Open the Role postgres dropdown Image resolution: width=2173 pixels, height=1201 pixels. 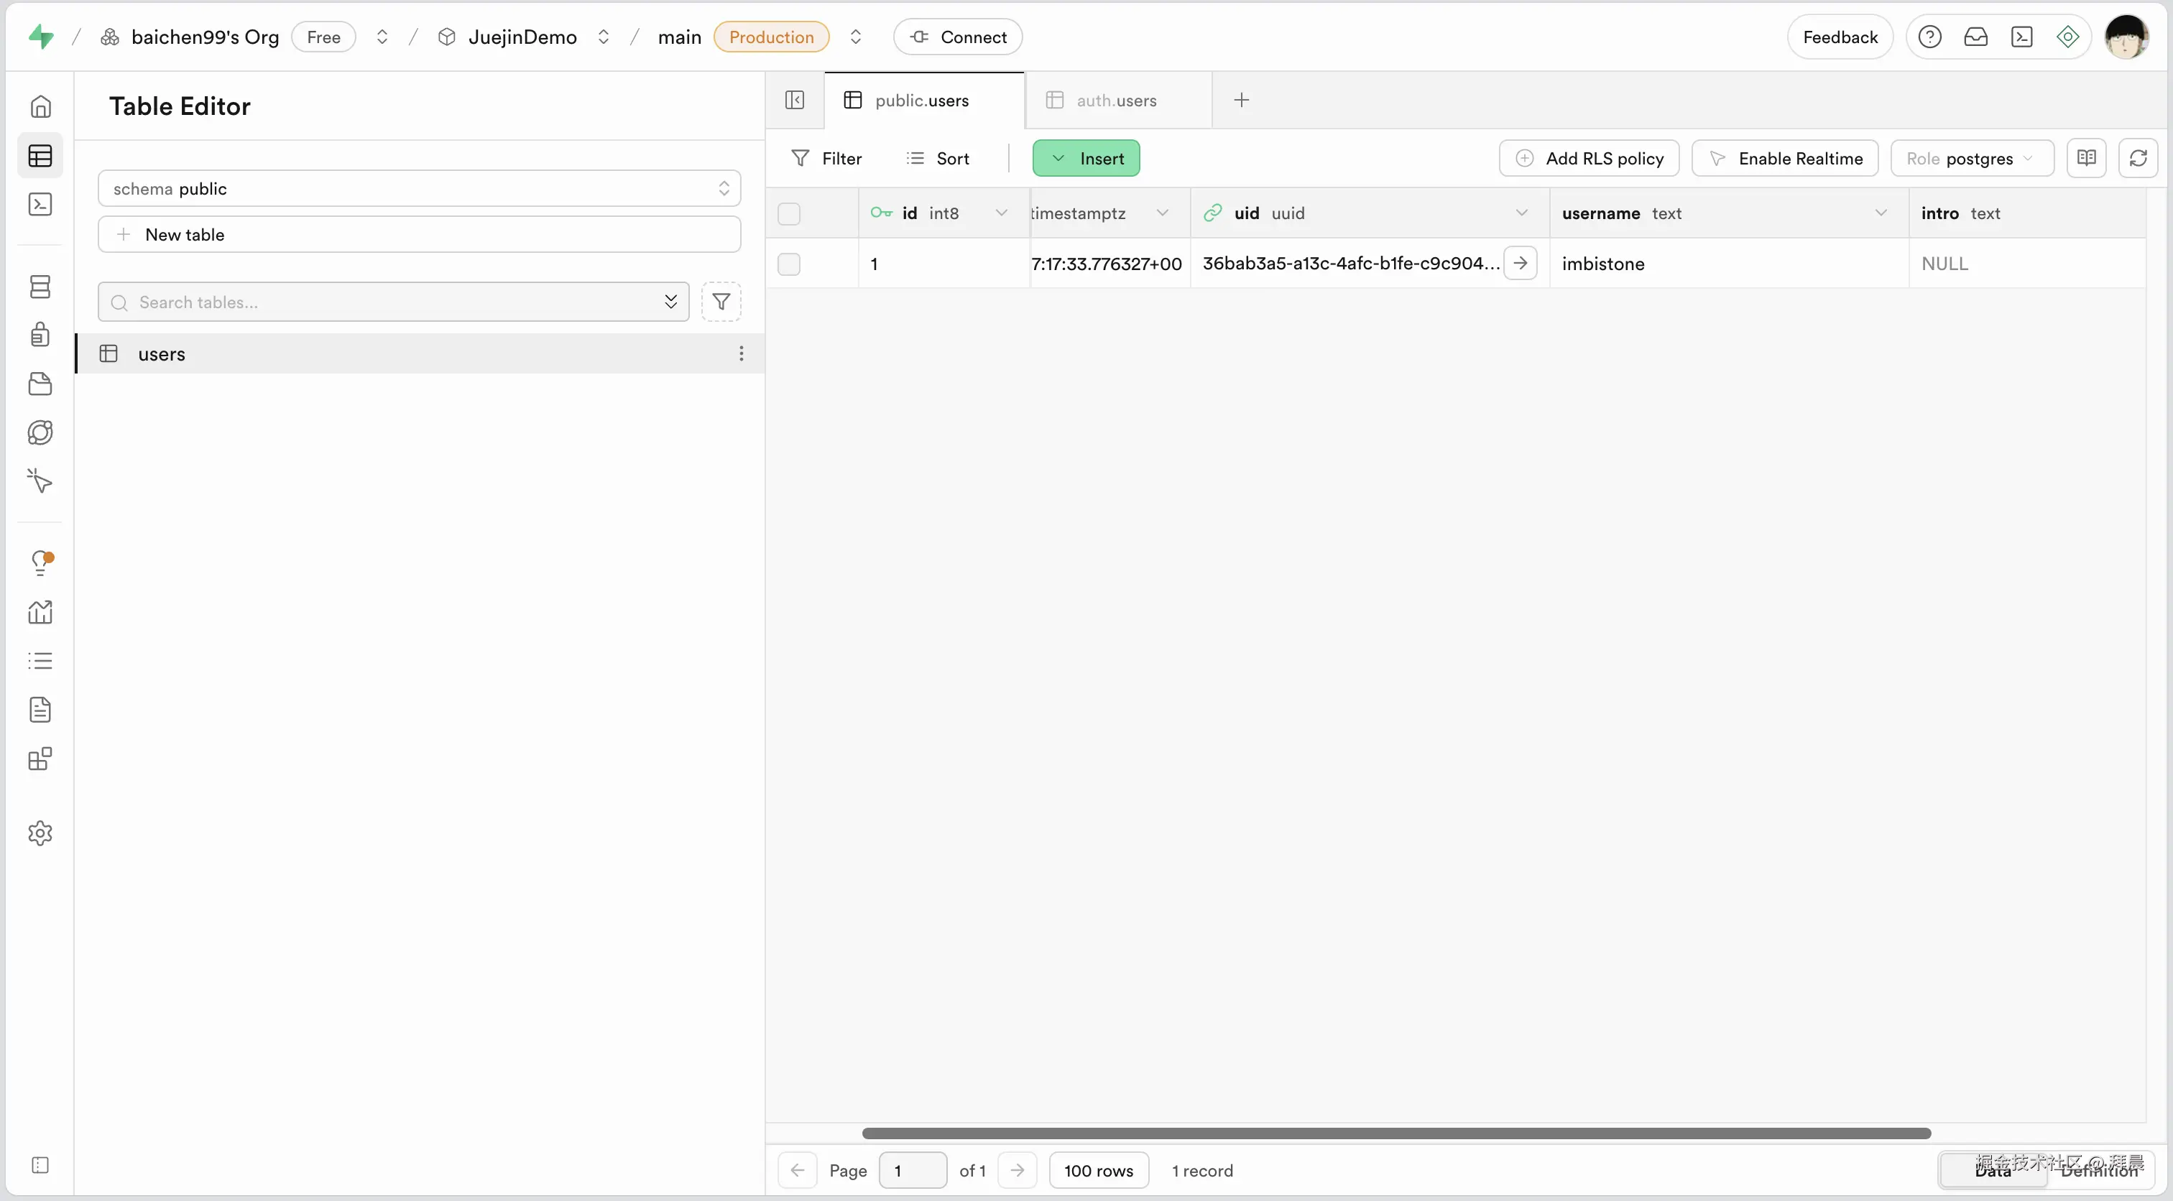1970,159
